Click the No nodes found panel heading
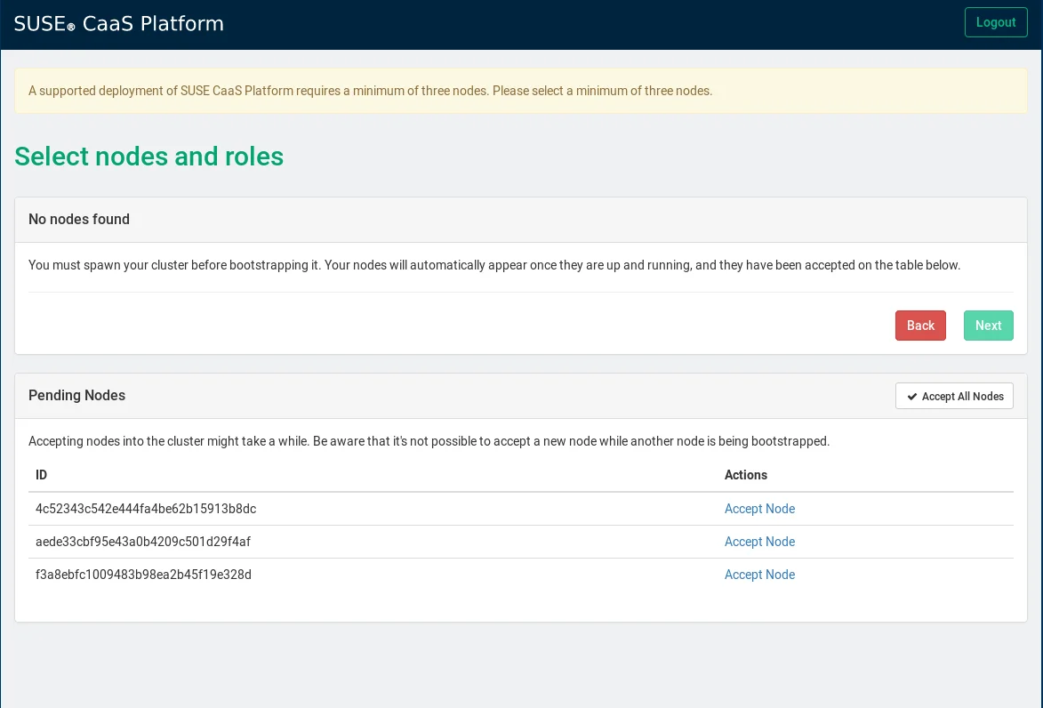This screenshot has height=708, width=1043. coord(79,220)
